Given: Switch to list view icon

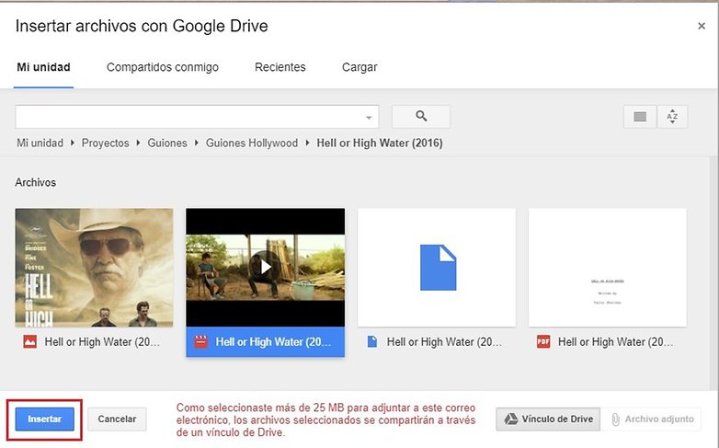Looking at the screenshot, I should (640, 117).
